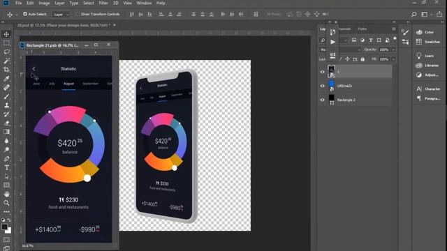Screen dimensions: 447x251
Task: Select the Rectangular Marquee tool
Action: pyautogui.click(x=6, y=43)
